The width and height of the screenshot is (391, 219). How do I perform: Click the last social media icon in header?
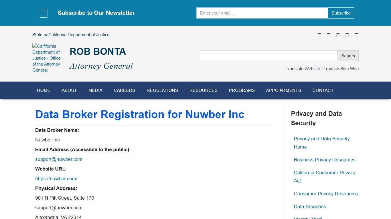click(x=356, y=35)
